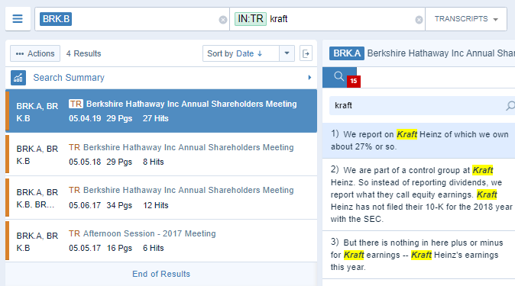Screen dimensions: 515x286
Task: Click the Search Summary chart icon
Action: click(18, 78)
